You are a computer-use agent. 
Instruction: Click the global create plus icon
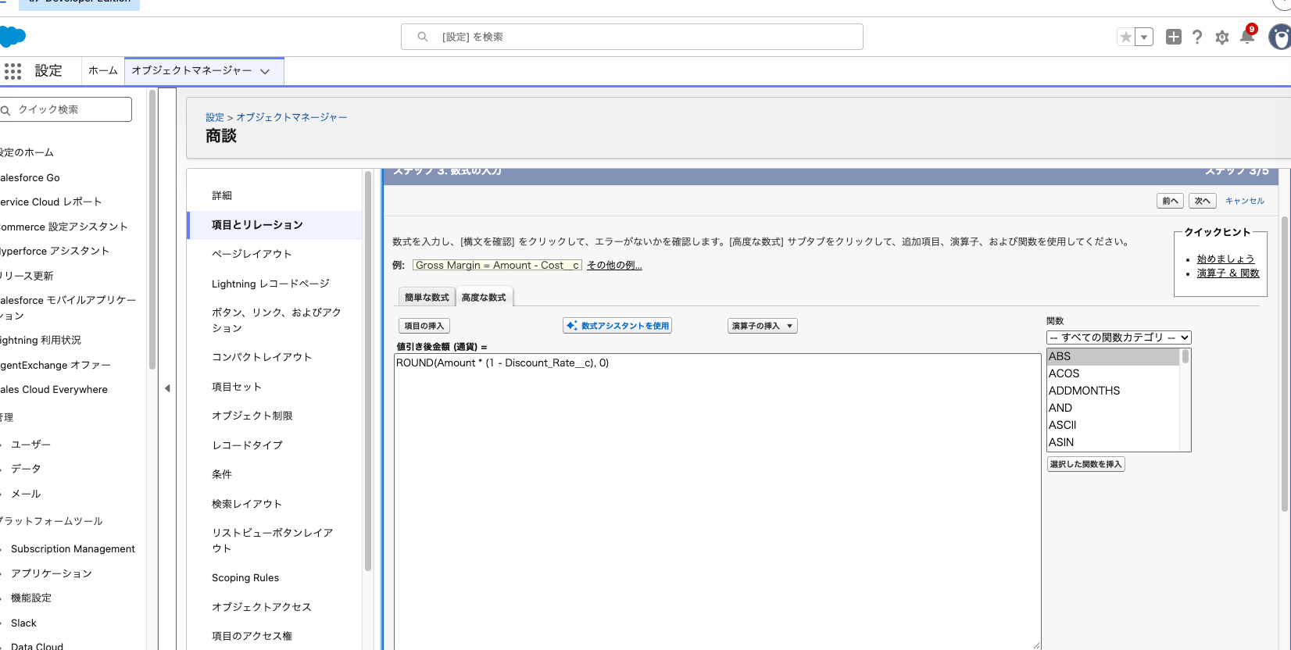(x=1173, y=37)
